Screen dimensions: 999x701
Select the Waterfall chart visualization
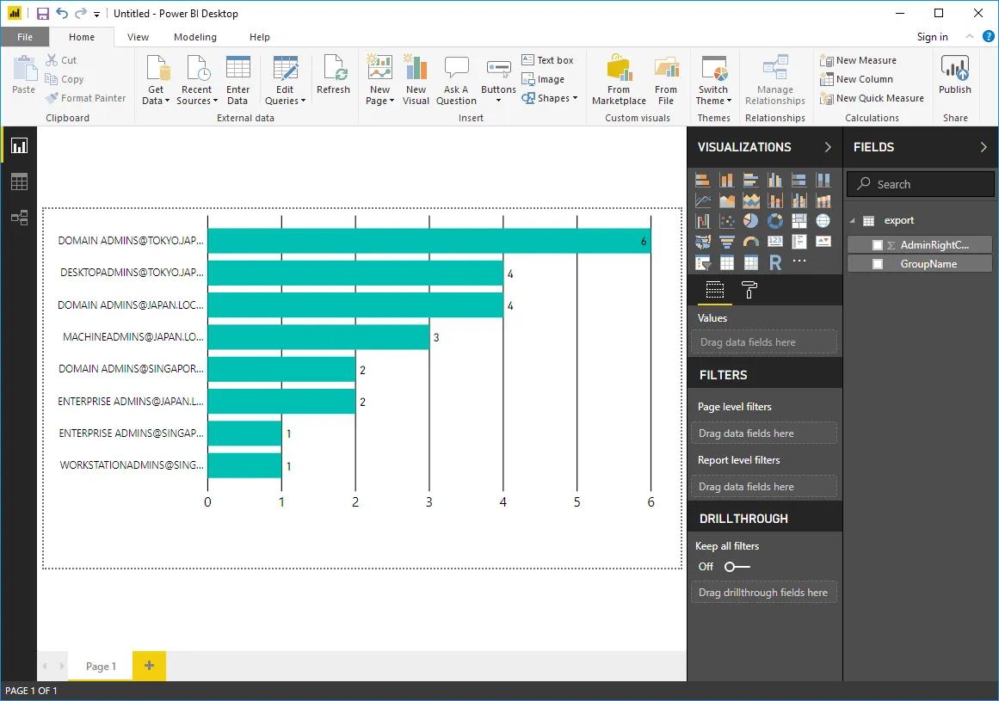[x=703, y=221]
